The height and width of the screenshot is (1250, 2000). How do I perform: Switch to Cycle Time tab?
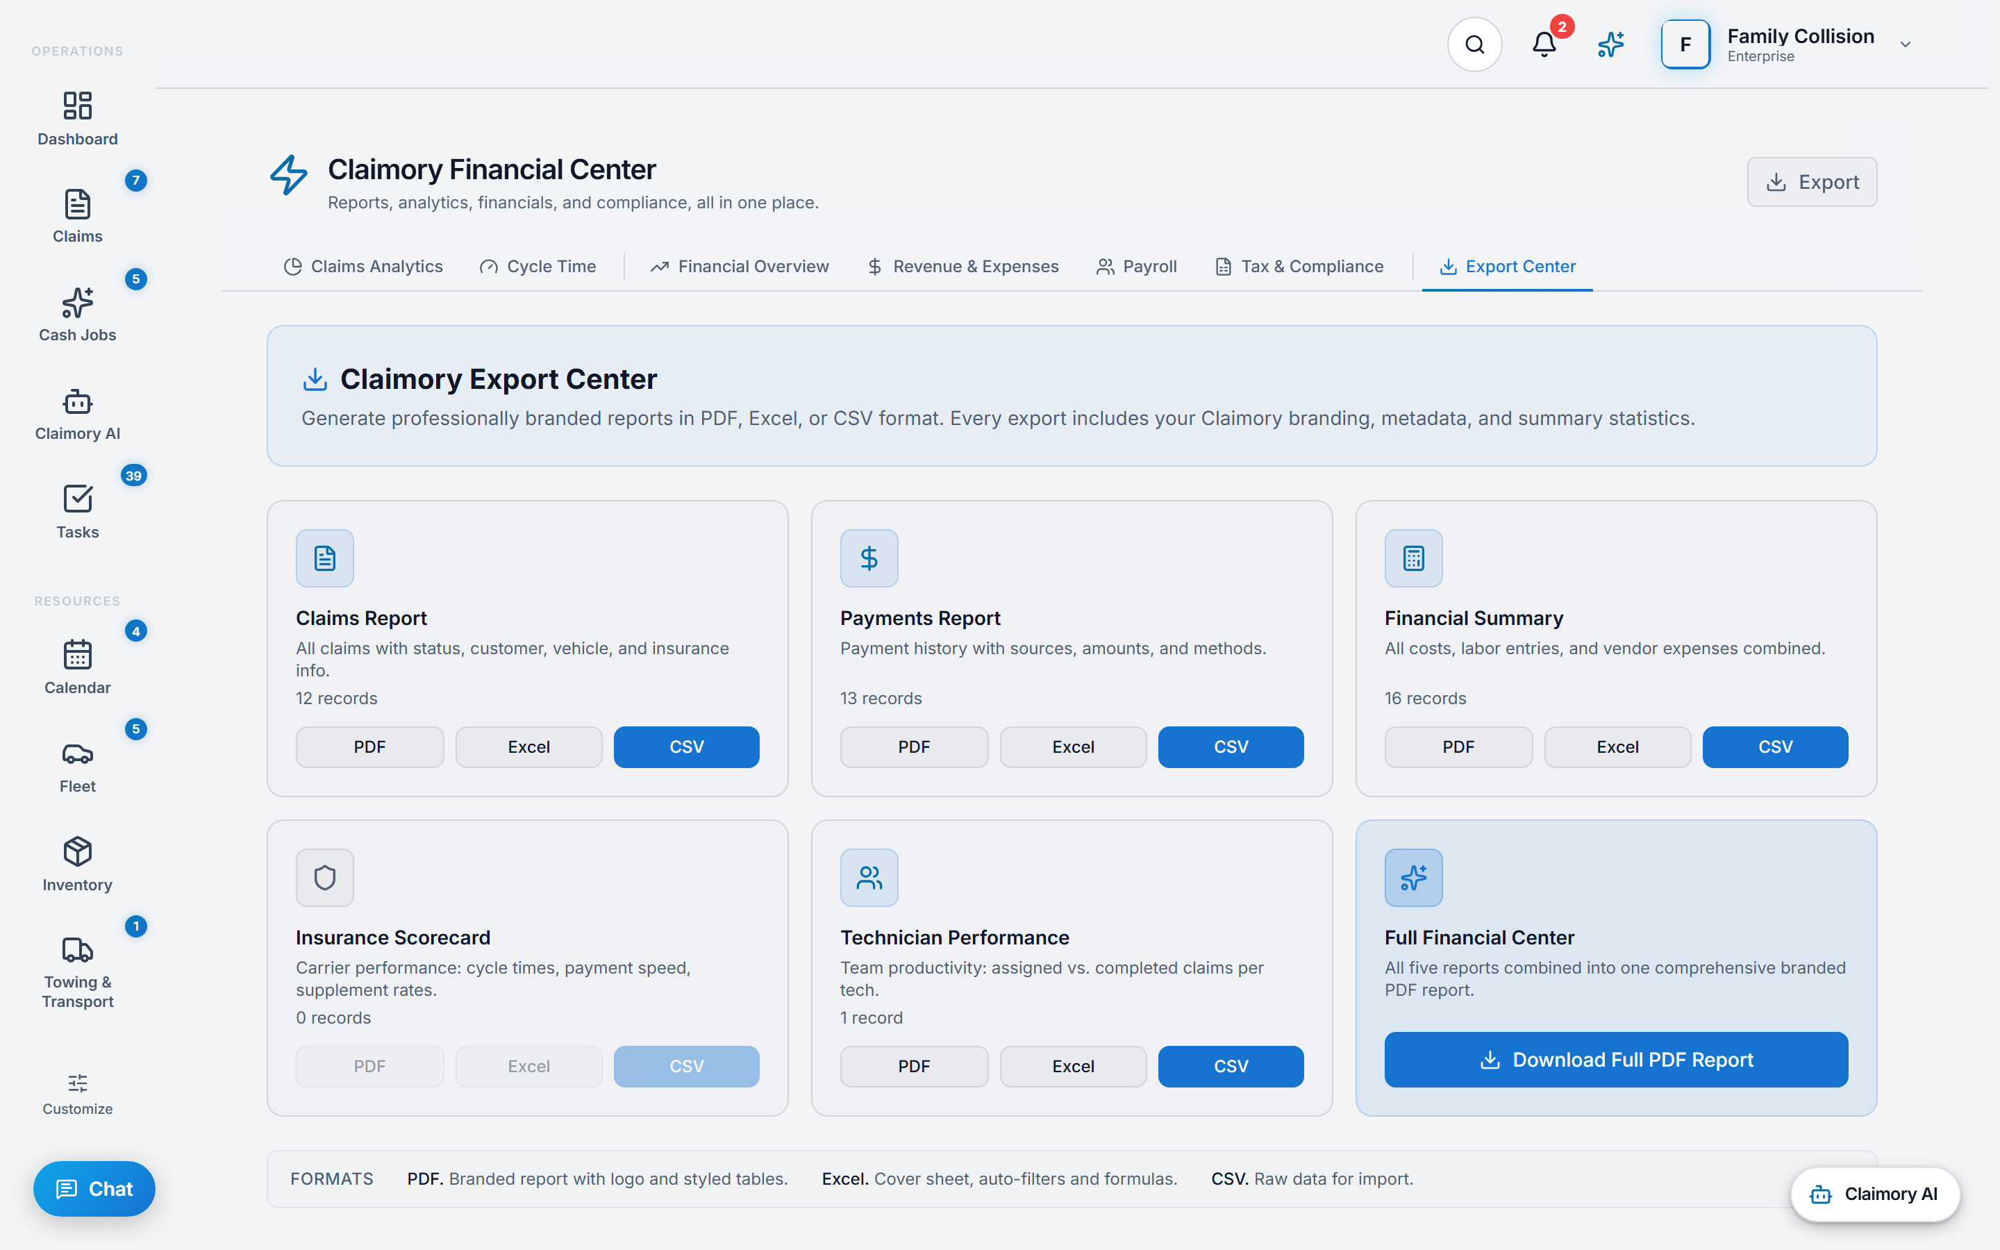537,266
